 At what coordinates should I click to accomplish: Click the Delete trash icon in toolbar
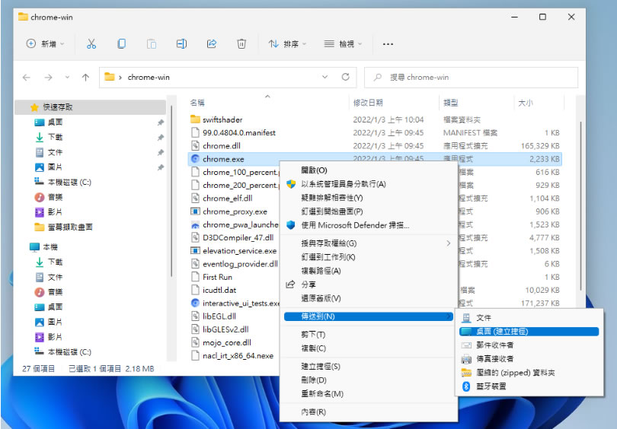(241, 43)
